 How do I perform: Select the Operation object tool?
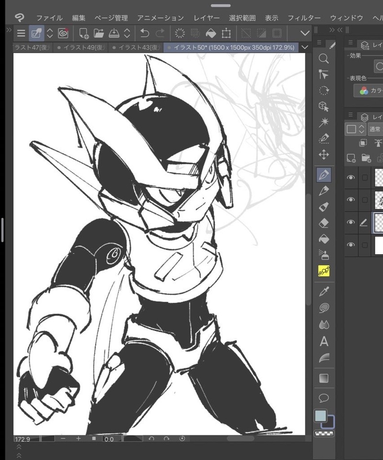324,75
